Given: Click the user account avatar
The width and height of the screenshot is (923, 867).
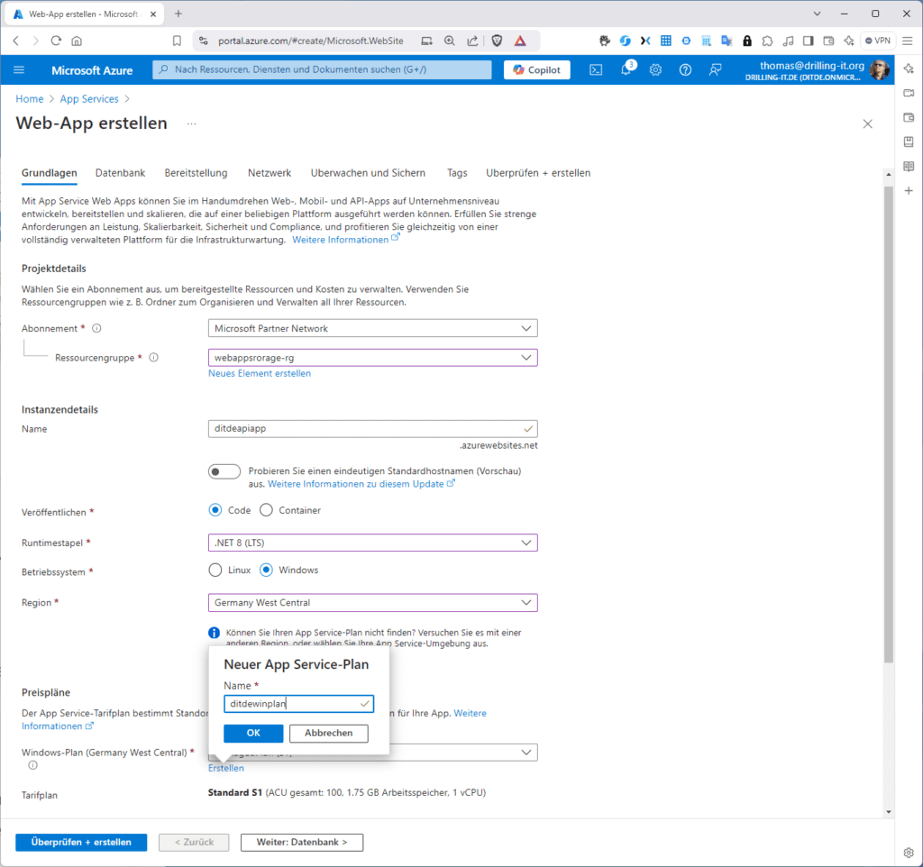Looking at the screenshot, I should point(880,70).
